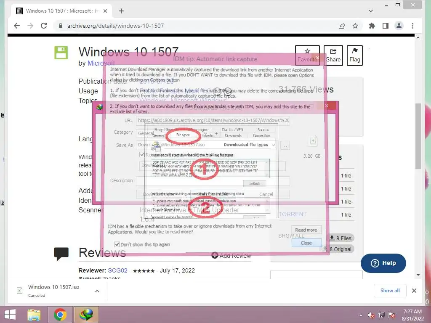Screen dimensions: 431x323
Task: Close the downloads bar
Action: coord(414,291)
